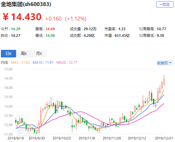Click the 2019/10/23 date axis marker
Image resolution: width=175 pixels, height=142 pixels.
tap(62, 138)
